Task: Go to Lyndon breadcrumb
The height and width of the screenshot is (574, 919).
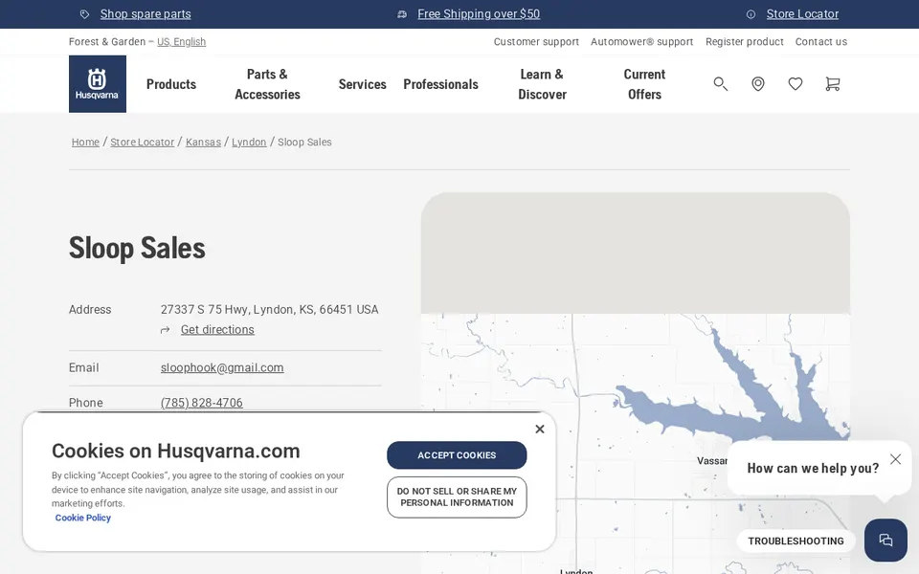Action: 249,143
